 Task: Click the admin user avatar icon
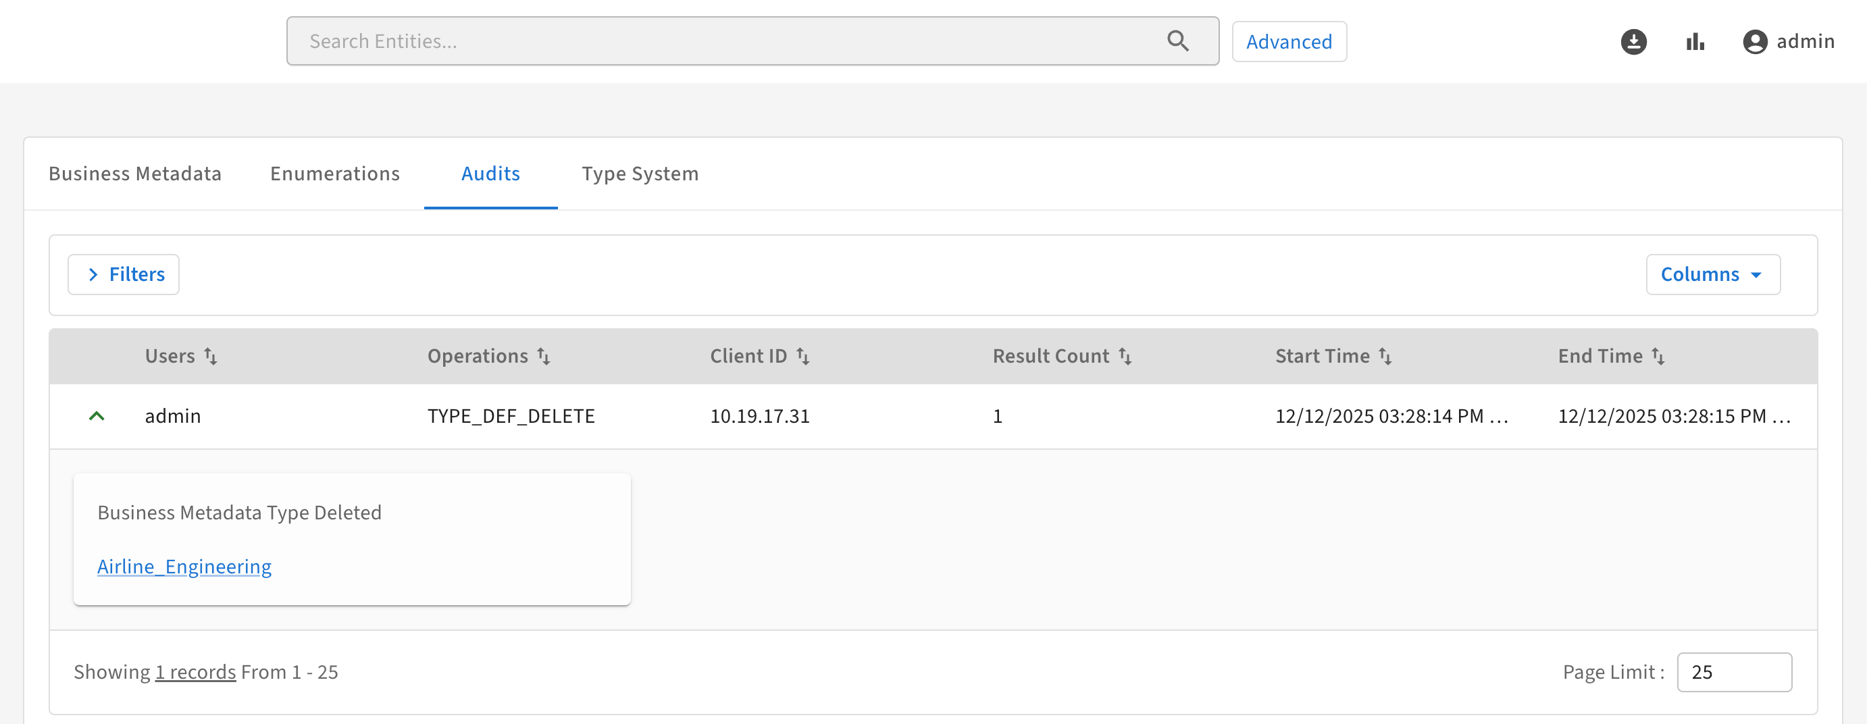pyautogui.click(x=1754, y=41)
